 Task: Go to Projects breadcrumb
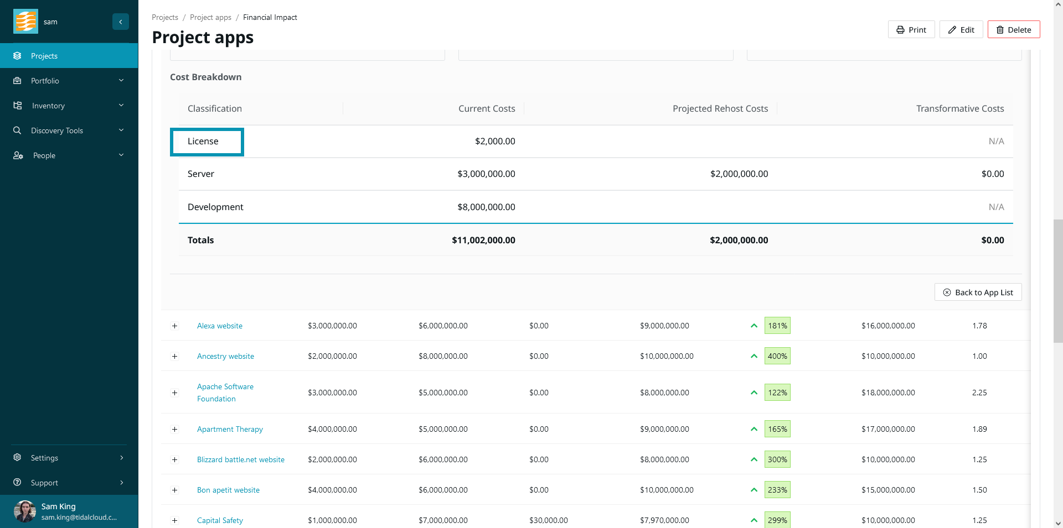click(165, 17)
